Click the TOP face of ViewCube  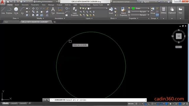pyautogui.click(x=179, y=36)
